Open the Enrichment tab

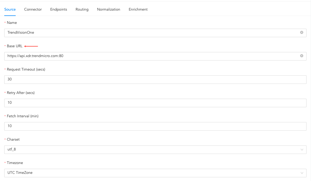click(x=138, y=9)
